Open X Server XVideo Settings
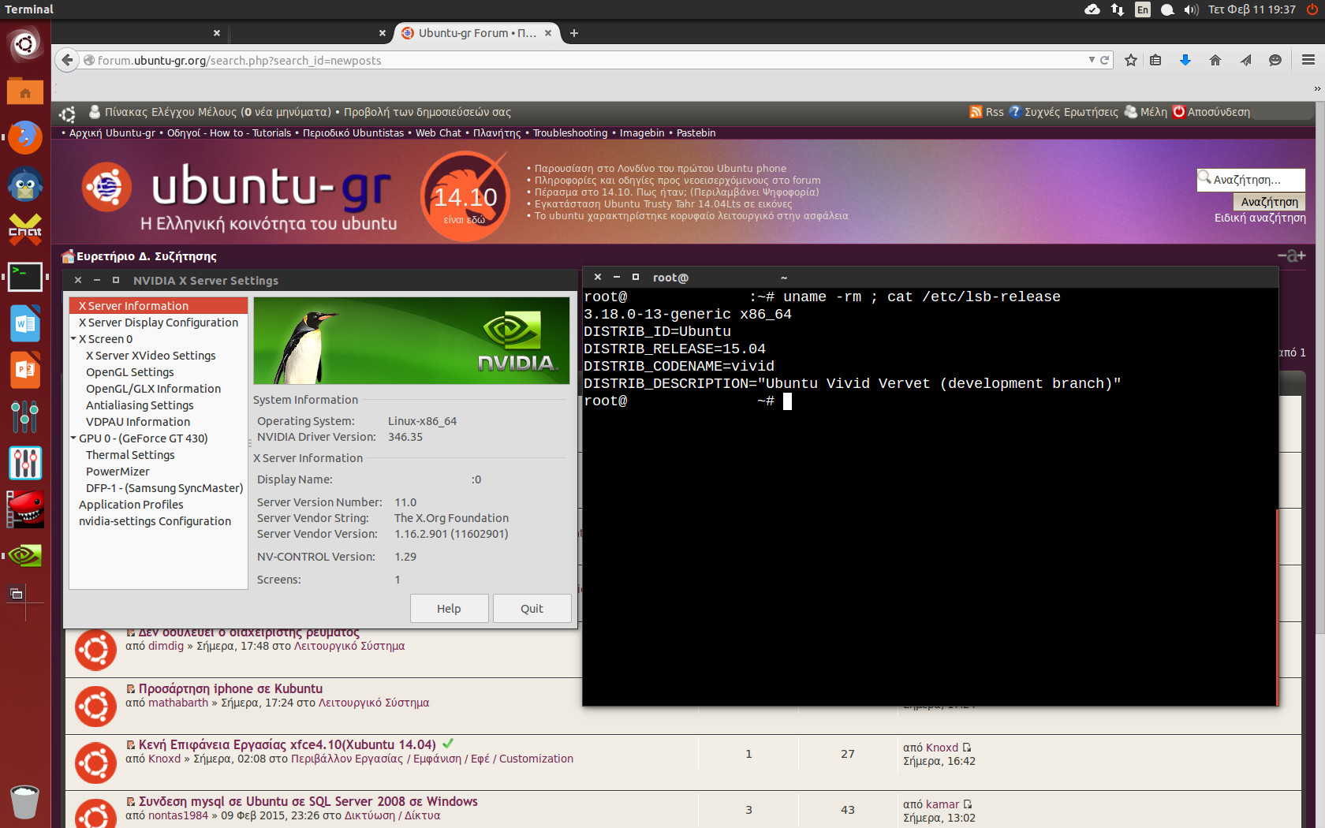 coord(151,356)
